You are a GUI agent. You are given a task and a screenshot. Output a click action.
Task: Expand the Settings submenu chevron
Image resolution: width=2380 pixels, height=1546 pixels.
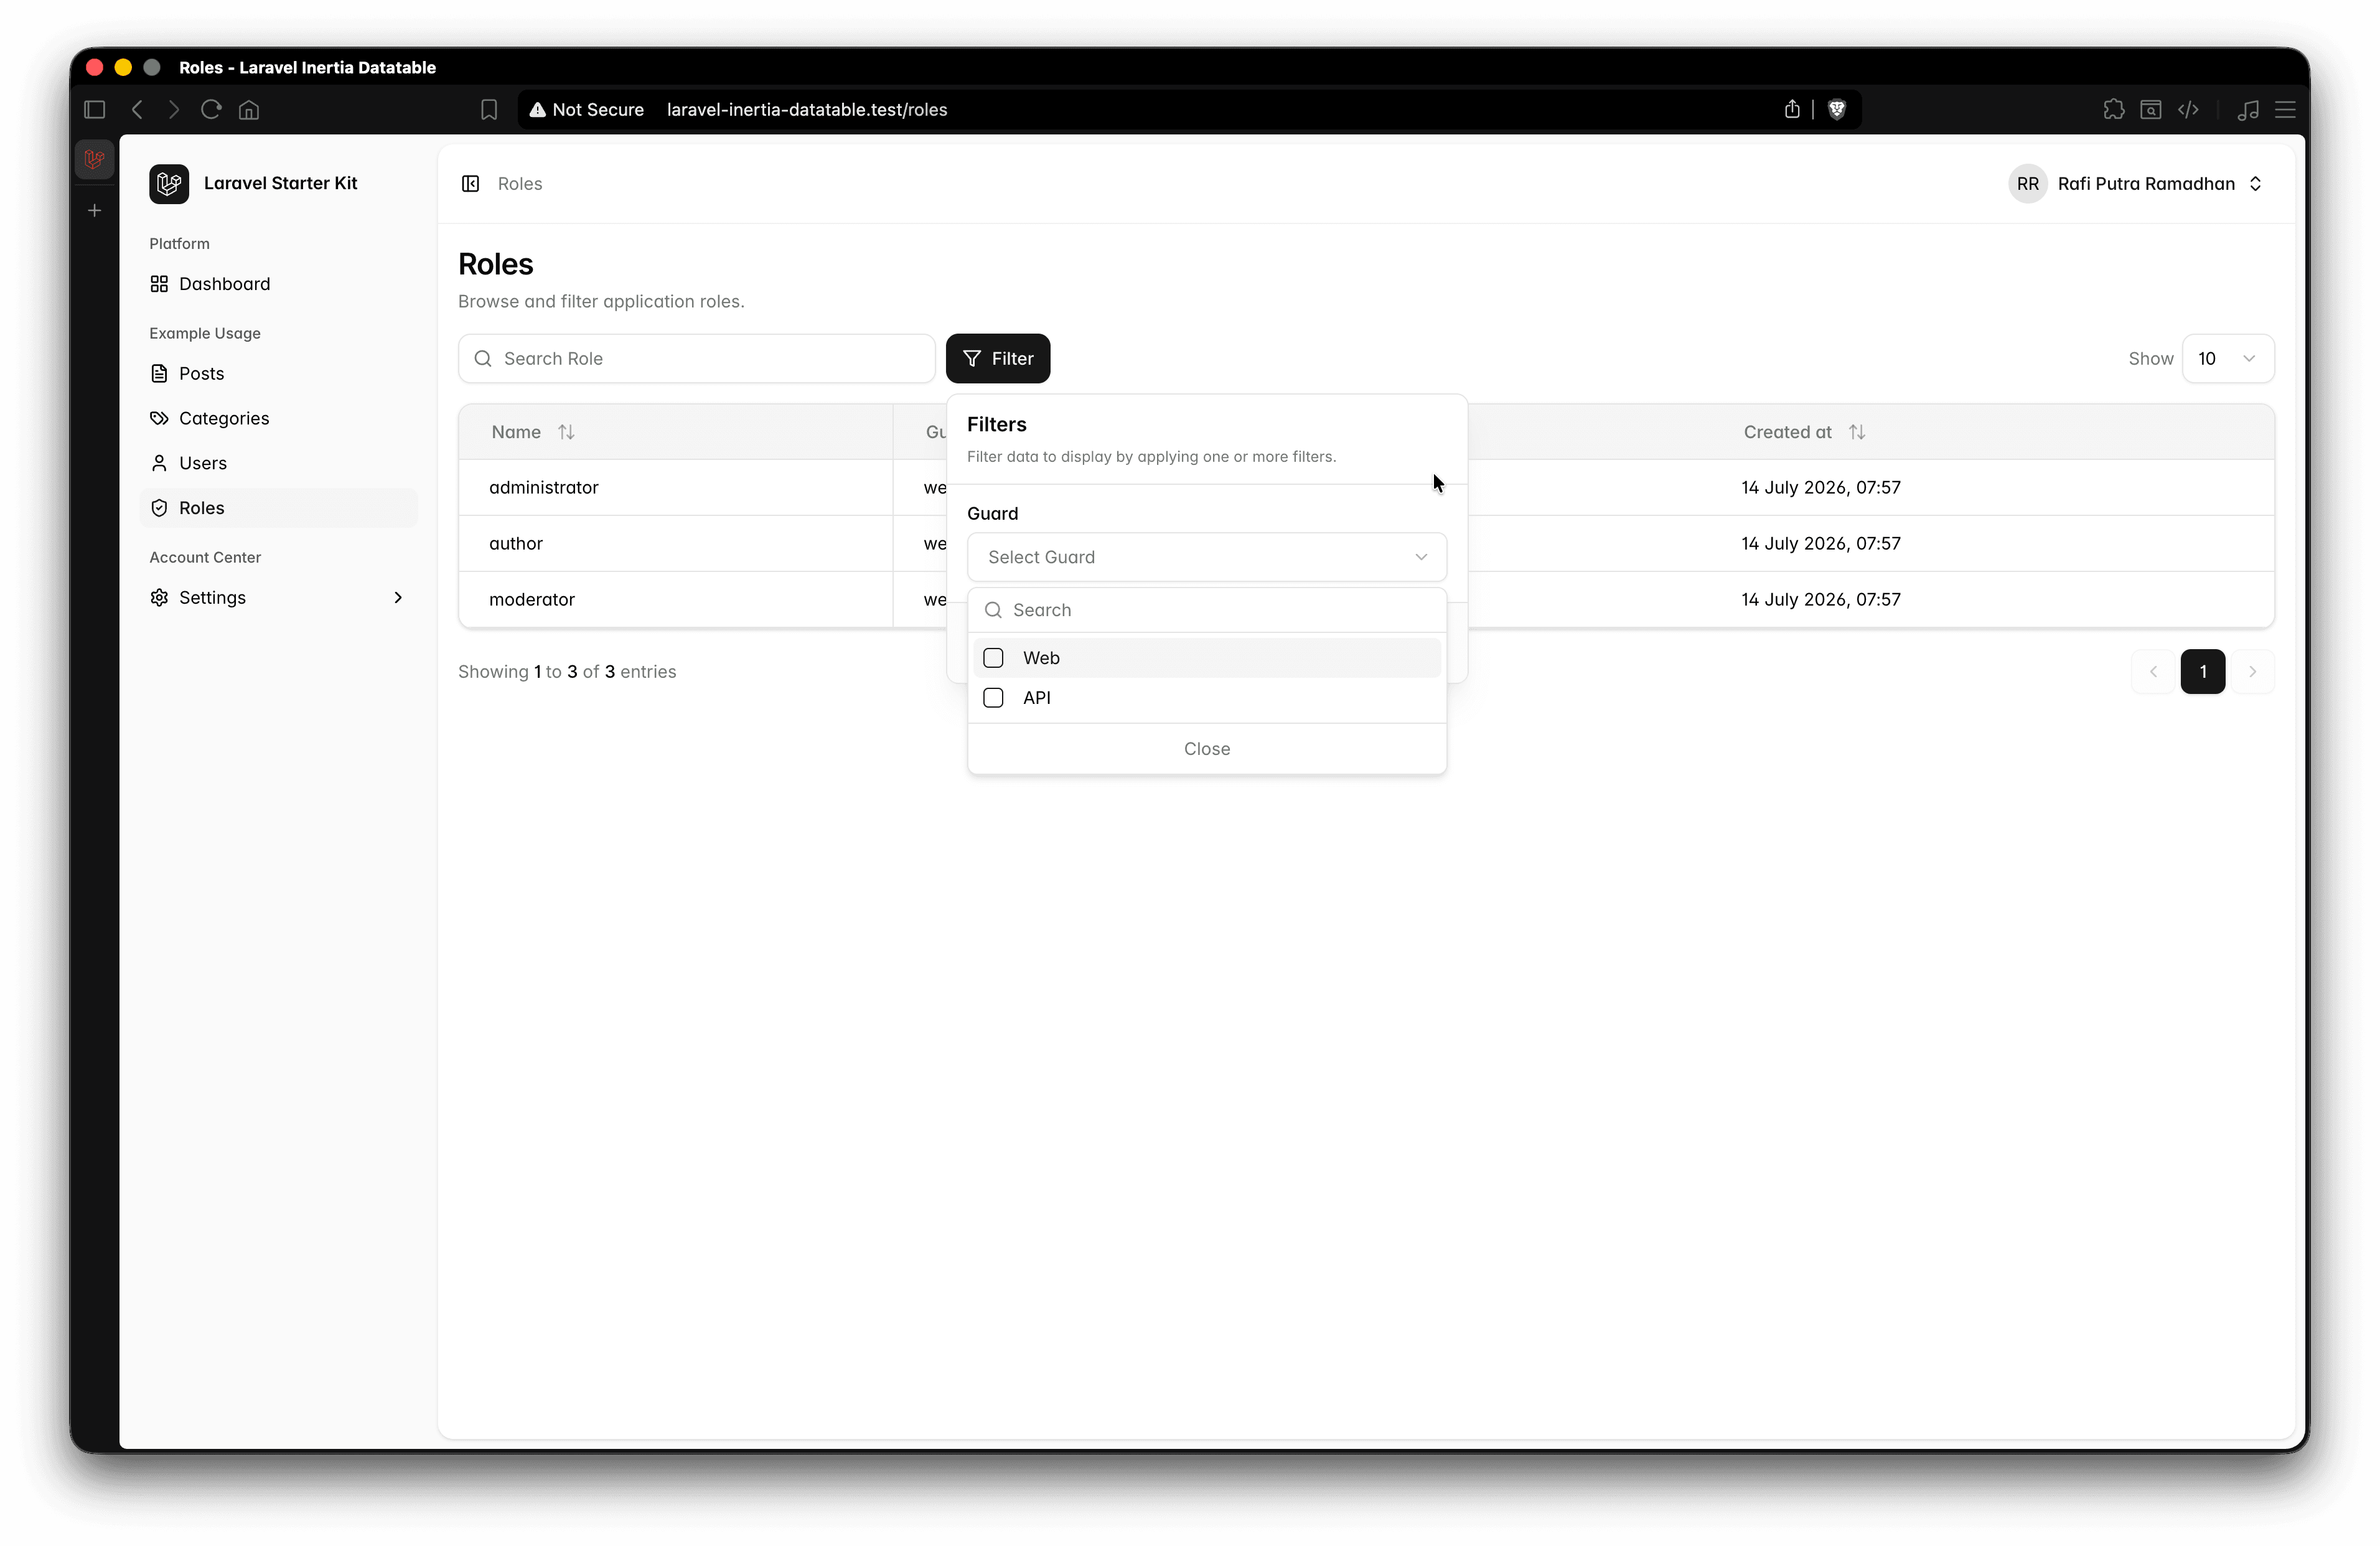click(398, 597)
